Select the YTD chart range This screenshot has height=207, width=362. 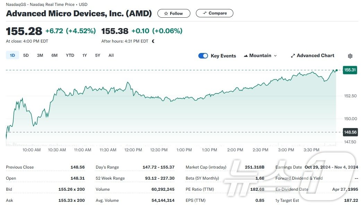pyautogui.click(x=70, y=55)
